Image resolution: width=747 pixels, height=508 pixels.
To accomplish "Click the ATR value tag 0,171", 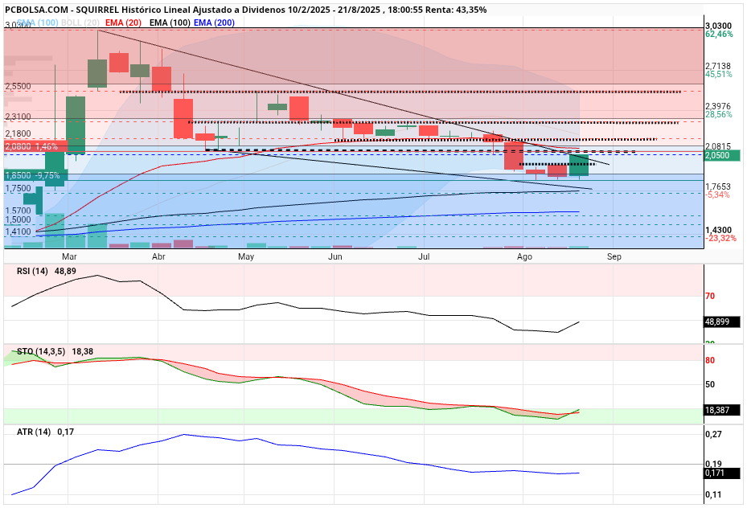I will tap(722, 473).
